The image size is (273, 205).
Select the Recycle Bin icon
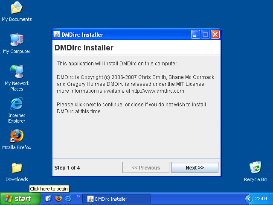256,171
